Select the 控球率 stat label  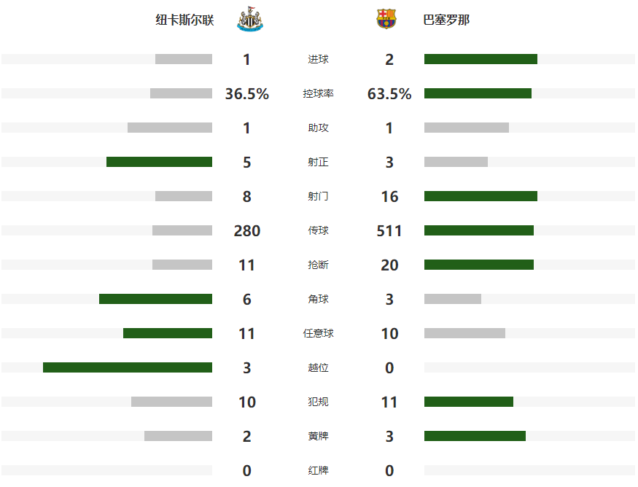(318, 94)
